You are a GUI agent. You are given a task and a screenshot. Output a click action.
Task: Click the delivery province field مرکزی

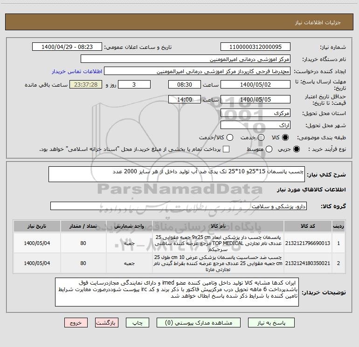[255, 113]
